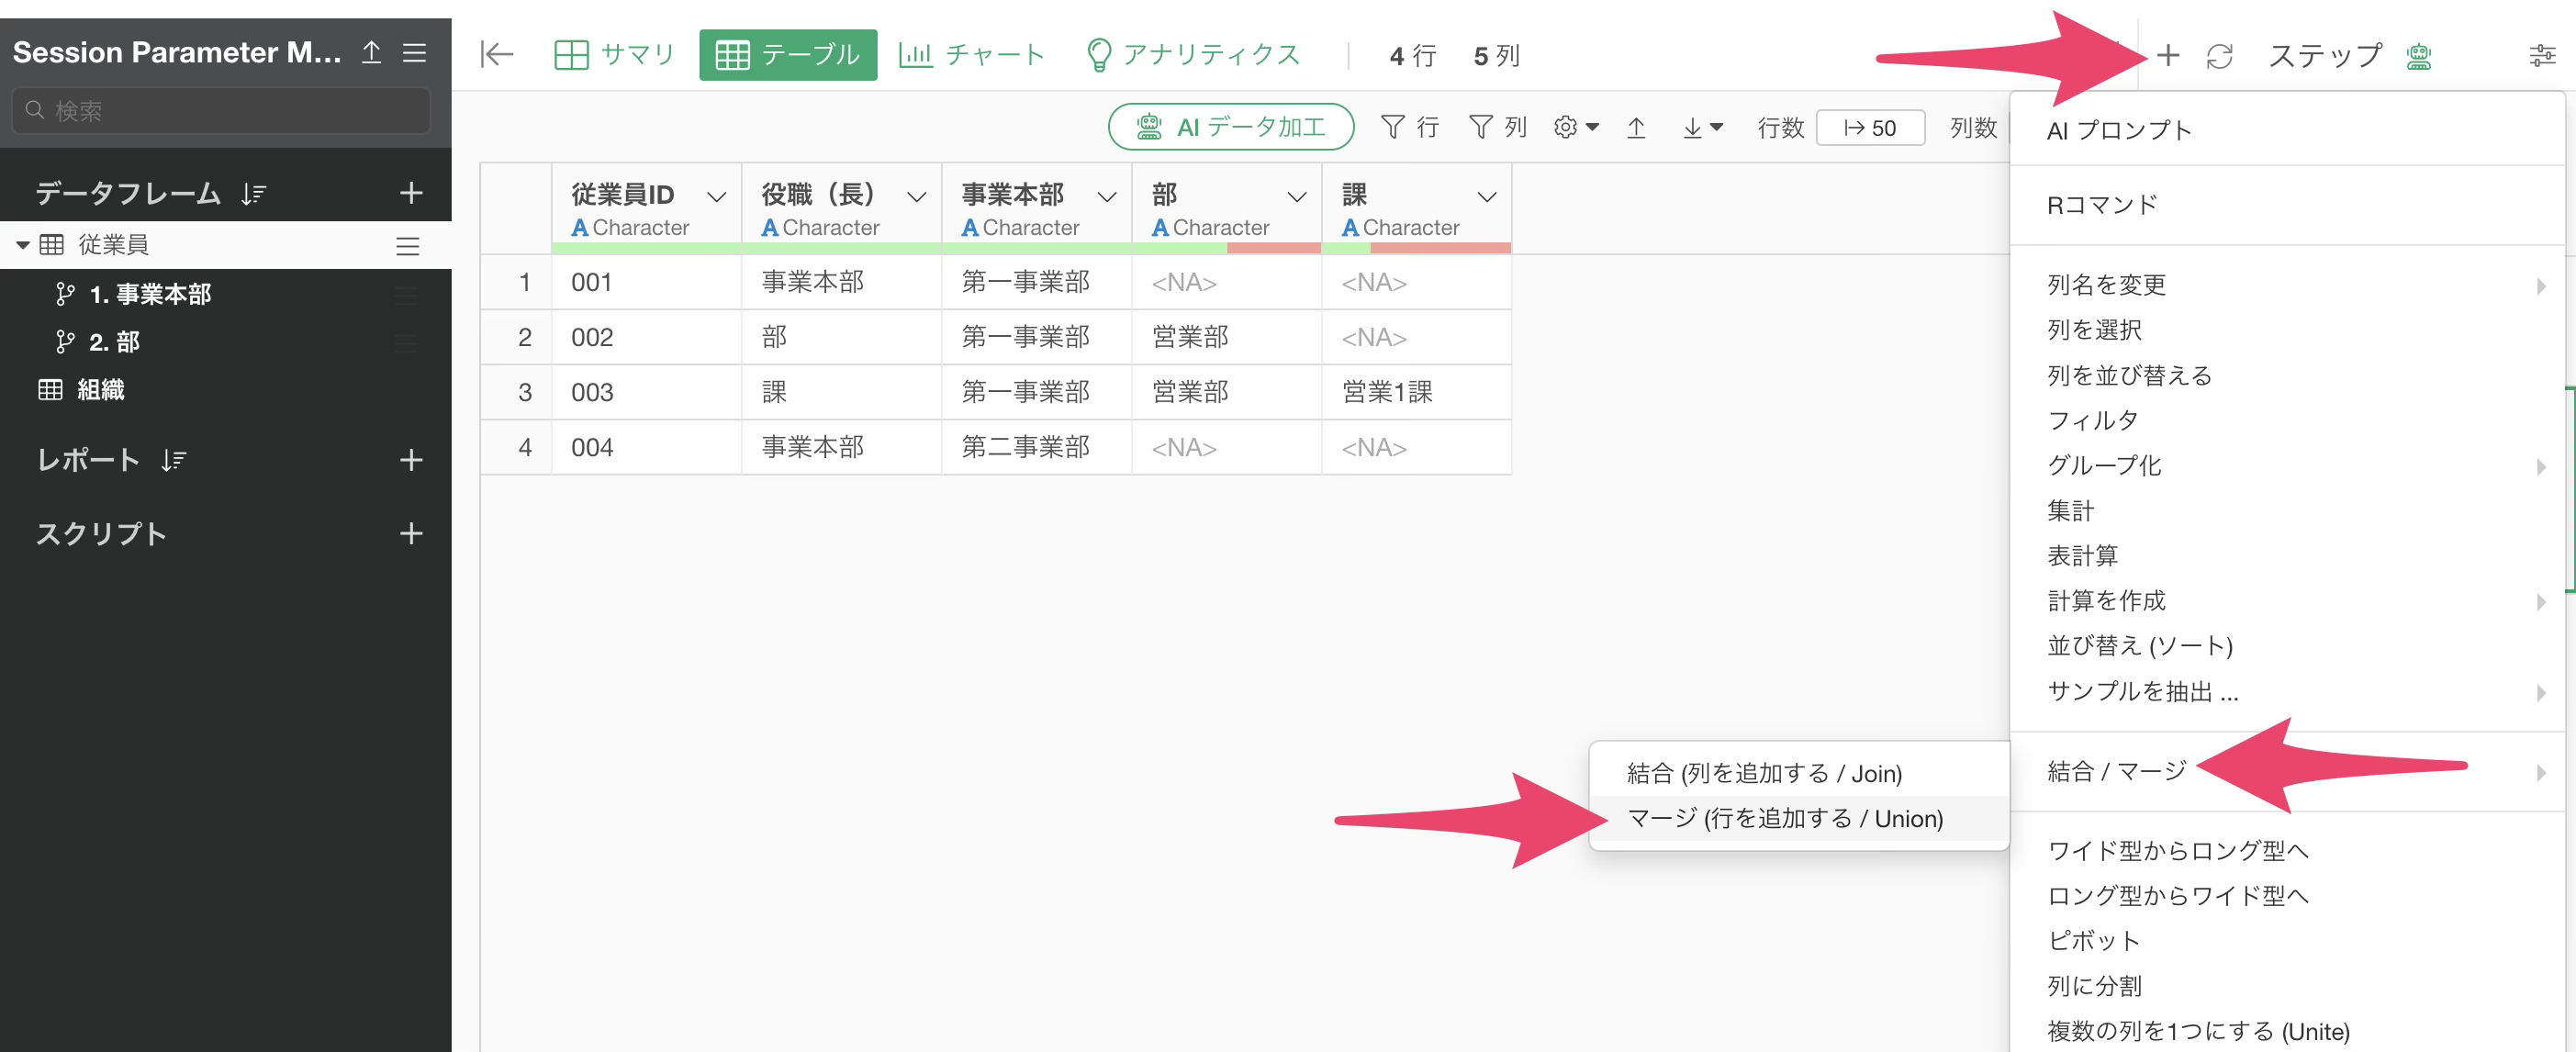This screenshot has height=1052, width=2576.
Task: Click the 行 filter button
Action: [x=1409, y=127]
